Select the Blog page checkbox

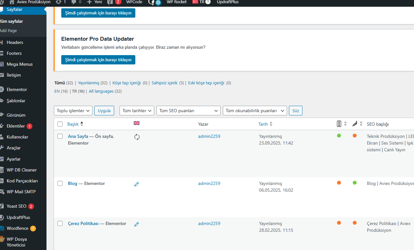(x=60, y=184)
